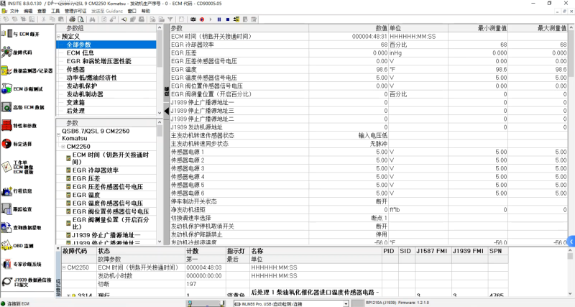The image size is (575, 307).
Task: Click the 最小测量值 column header
Action: point(492,27)
